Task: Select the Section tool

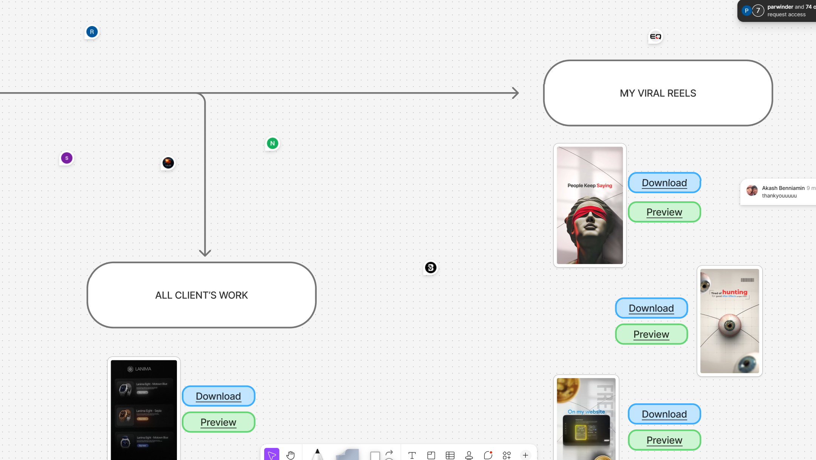Action: 431,455
